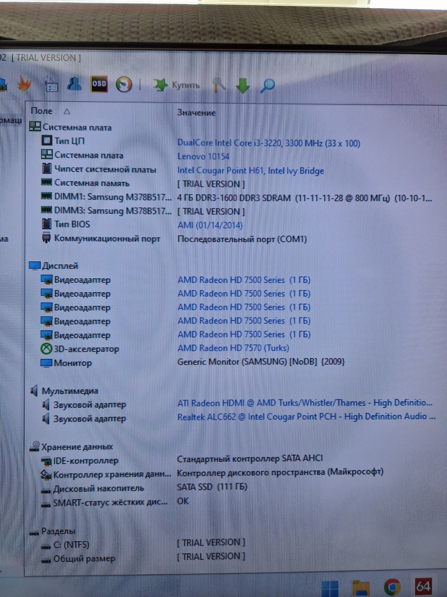This screenshot has width=447, height=597.
Task: Click memory module icon beside DIMM3 row
Action: (46, 210)
